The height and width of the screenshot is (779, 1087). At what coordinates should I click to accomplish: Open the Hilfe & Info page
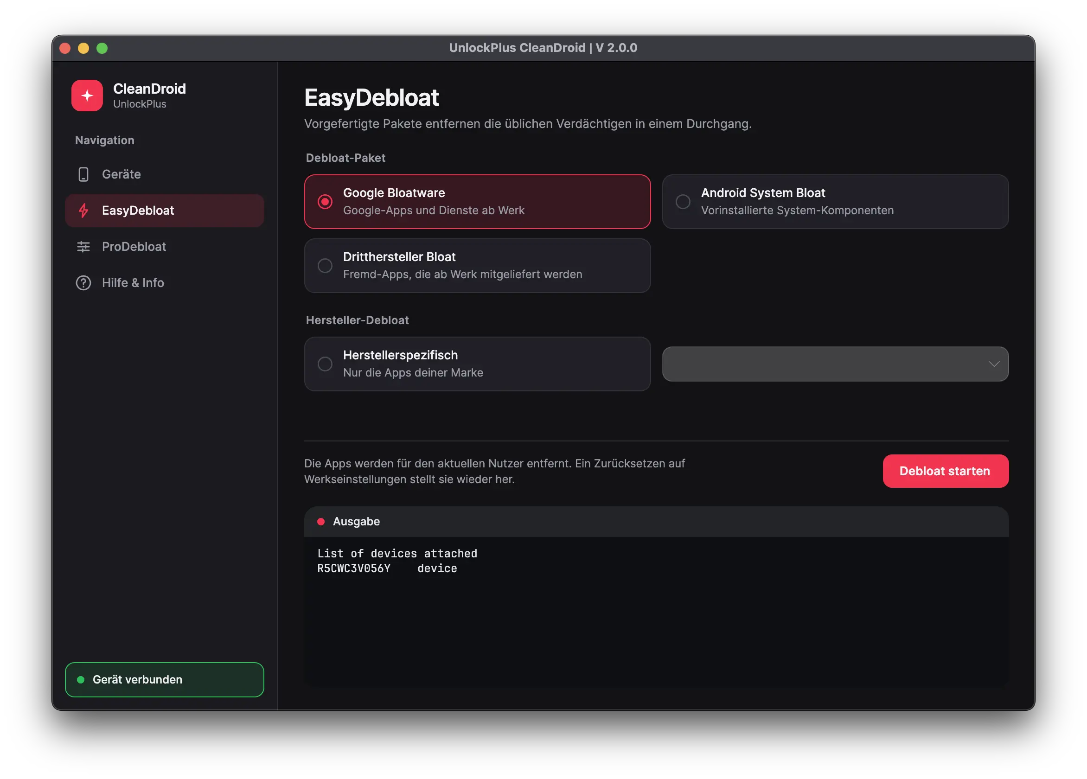coord(164,283)
